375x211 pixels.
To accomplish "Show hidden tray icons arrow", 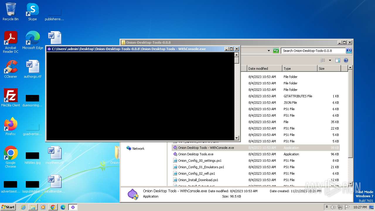I will pyautogui.click(x=327, y=207).
